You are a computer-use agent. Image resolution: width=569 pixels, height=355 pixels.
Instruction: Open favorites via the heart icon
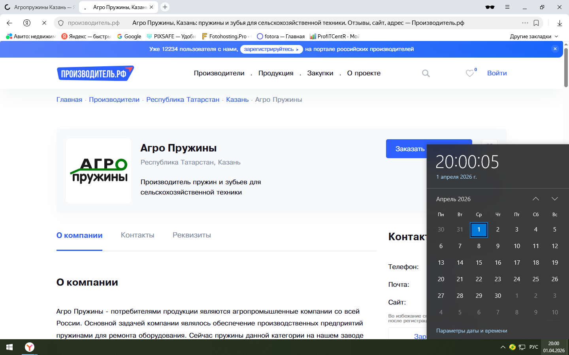pos(470,73)
